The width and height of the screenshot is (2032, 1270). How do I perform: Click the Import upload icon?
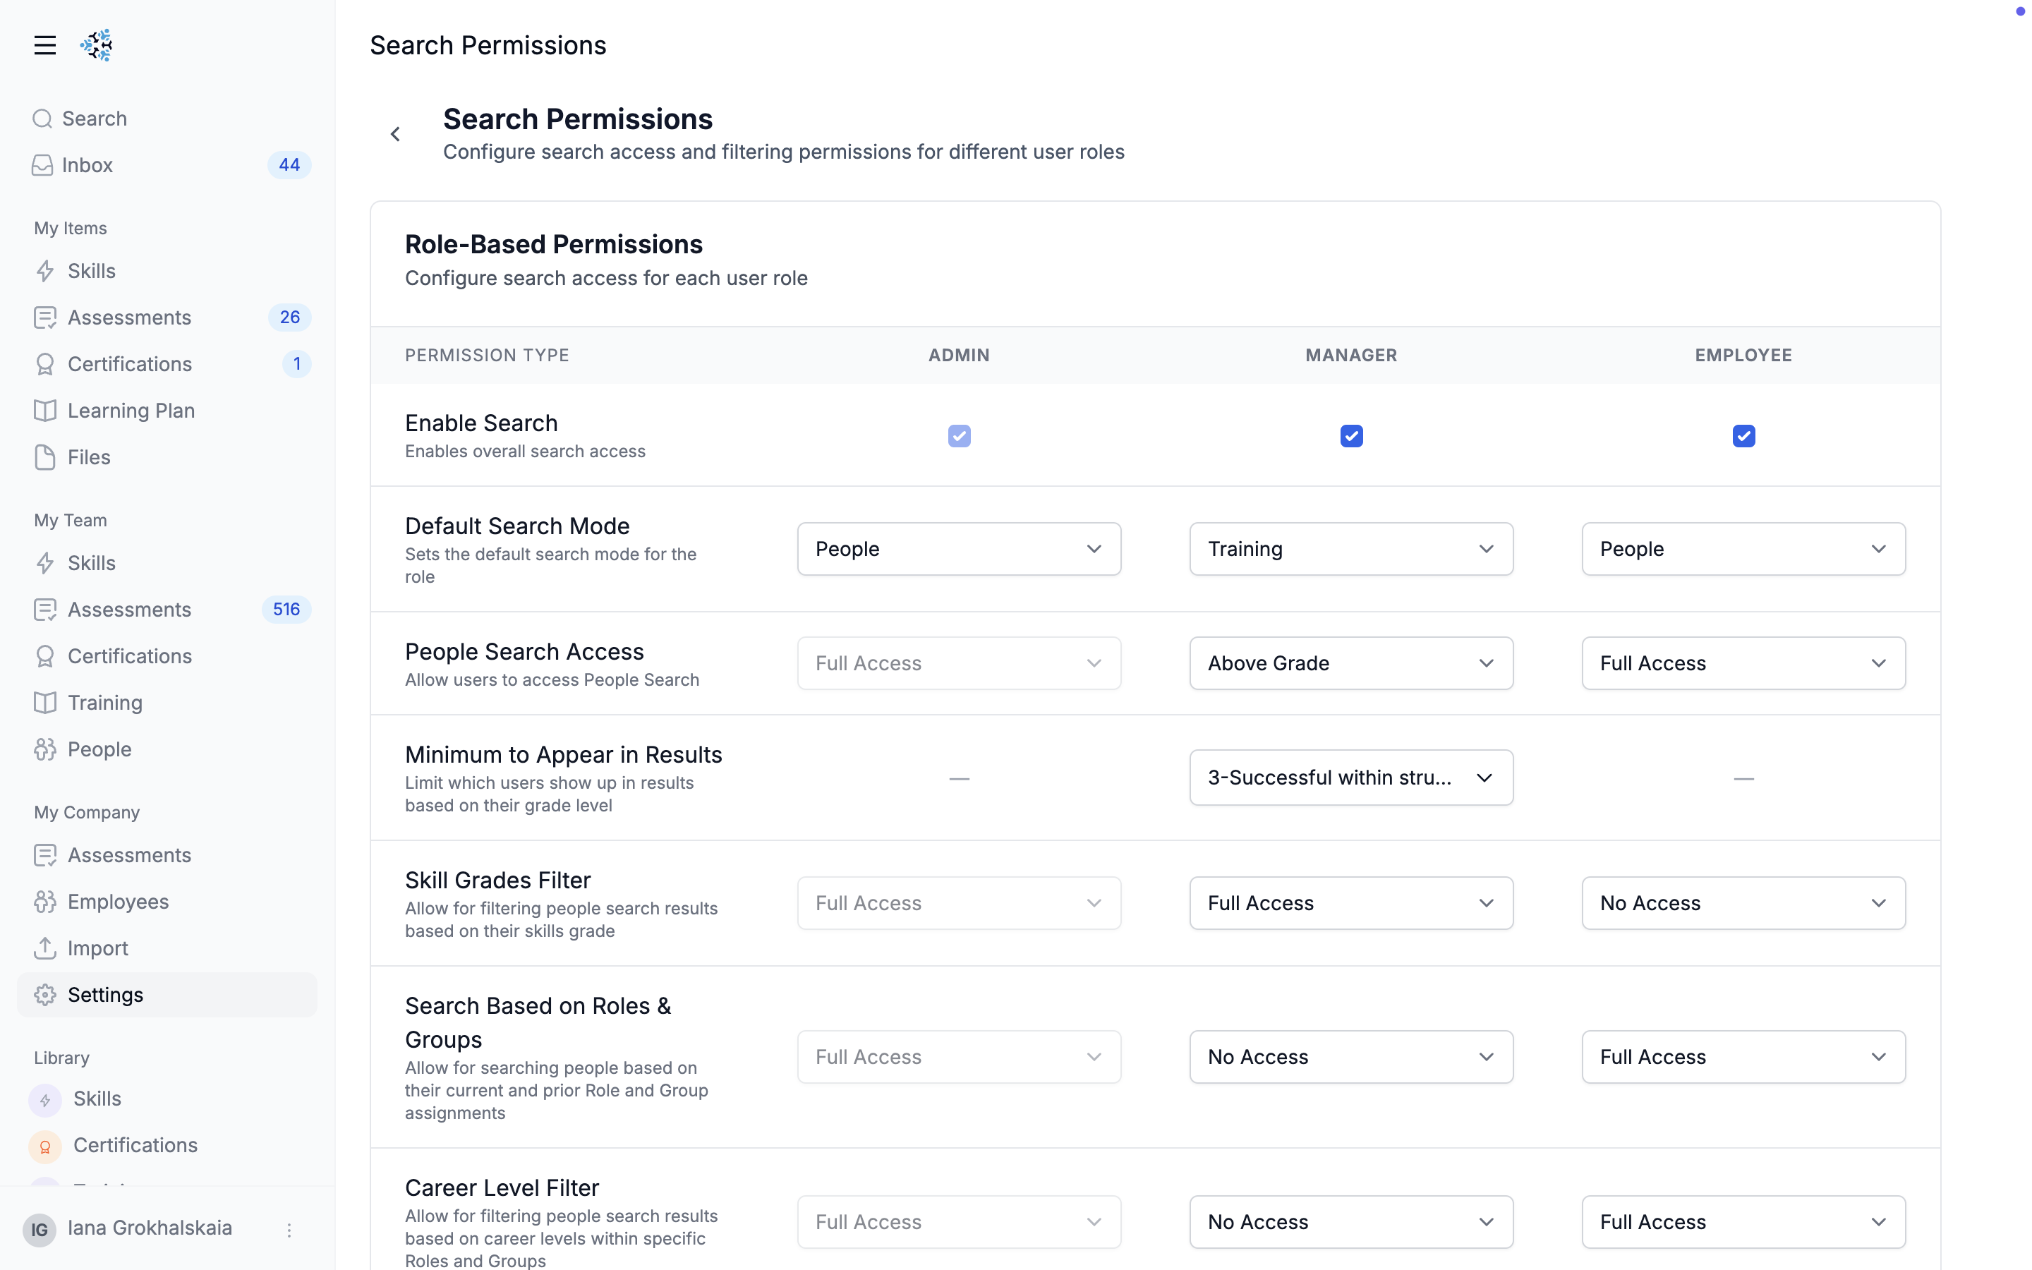click(x=45, y=948)
